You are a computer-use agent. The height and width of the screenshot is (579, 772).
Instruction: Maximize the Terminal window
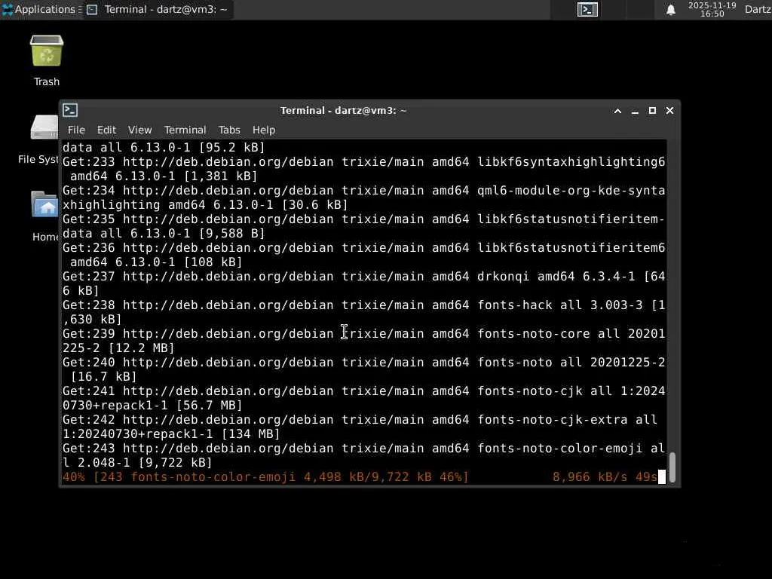pyautogui.click(x=652, y=111)
